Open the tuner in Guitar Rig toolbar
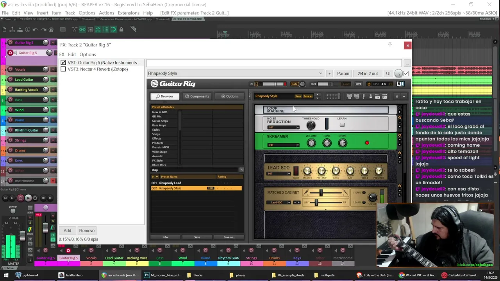Viewport: 500px width, 281px height. [364, 96]
